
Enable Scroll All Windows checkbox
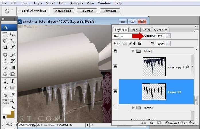tap(20, 11)
